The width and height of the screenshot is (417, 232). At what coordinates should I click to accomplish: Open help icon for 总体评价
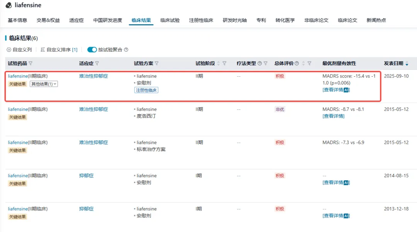click(x=297, y=64)
